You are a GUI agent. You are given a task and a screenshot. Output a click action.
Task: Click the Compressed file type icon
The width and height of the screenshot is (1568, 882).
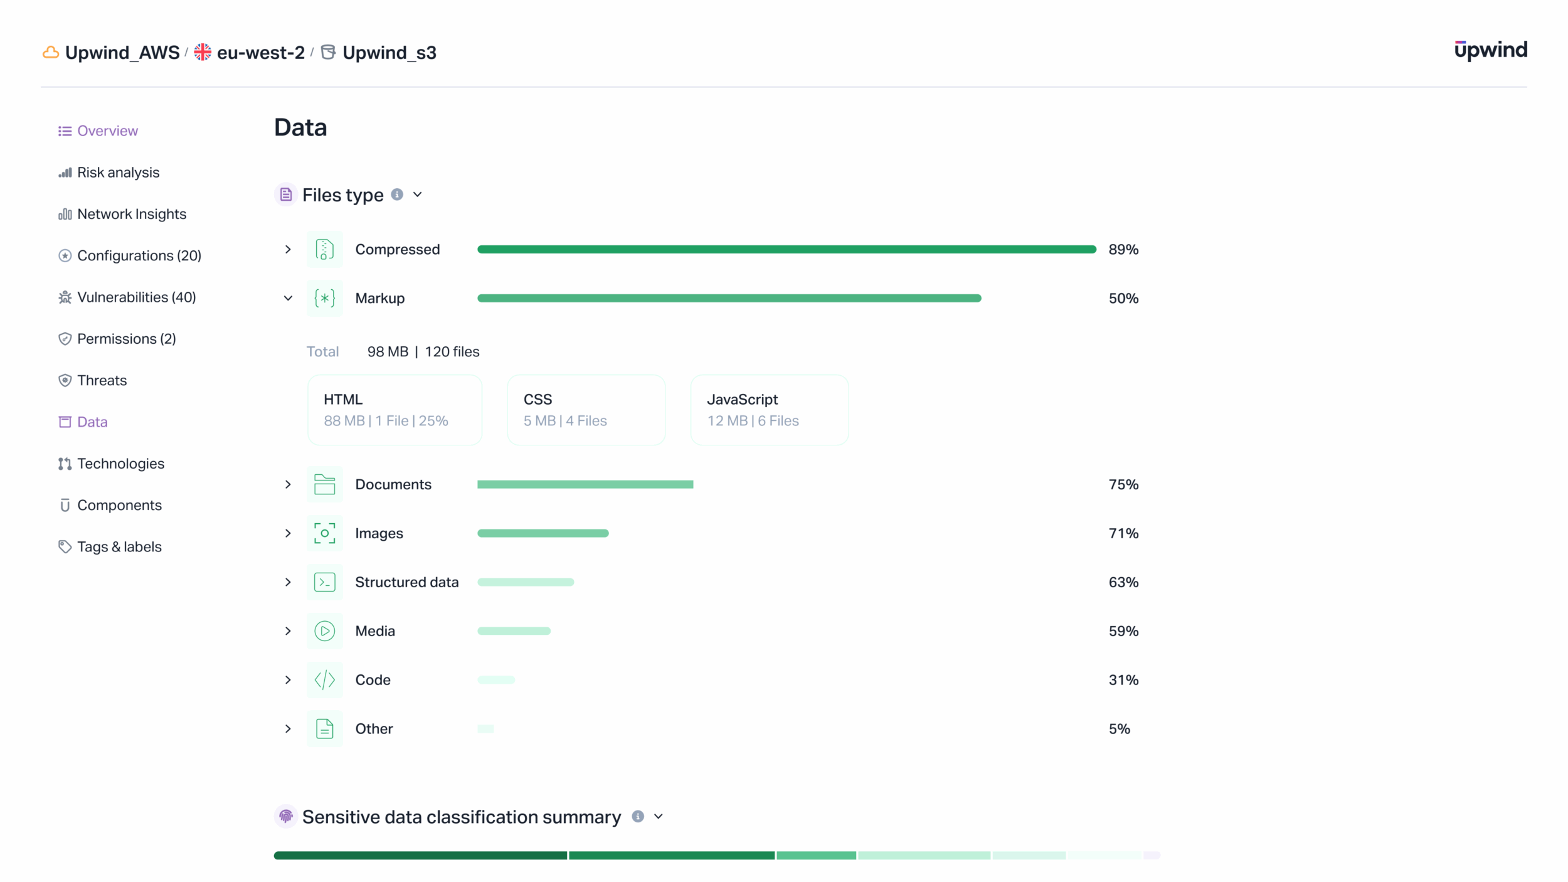tap(324, 249)
